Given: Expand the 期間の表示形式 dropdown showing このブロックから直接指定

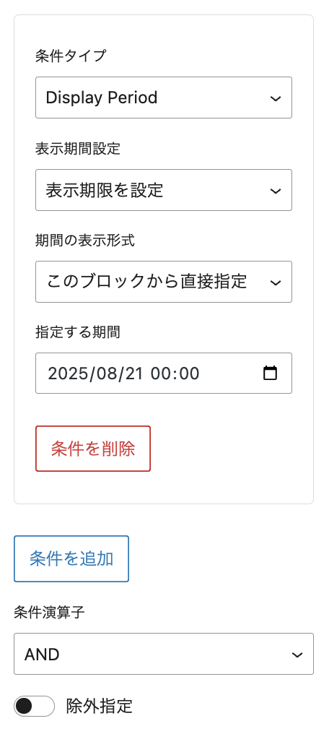Looking at the screenshot, I should pyautogui.click(x=164, y=282).
